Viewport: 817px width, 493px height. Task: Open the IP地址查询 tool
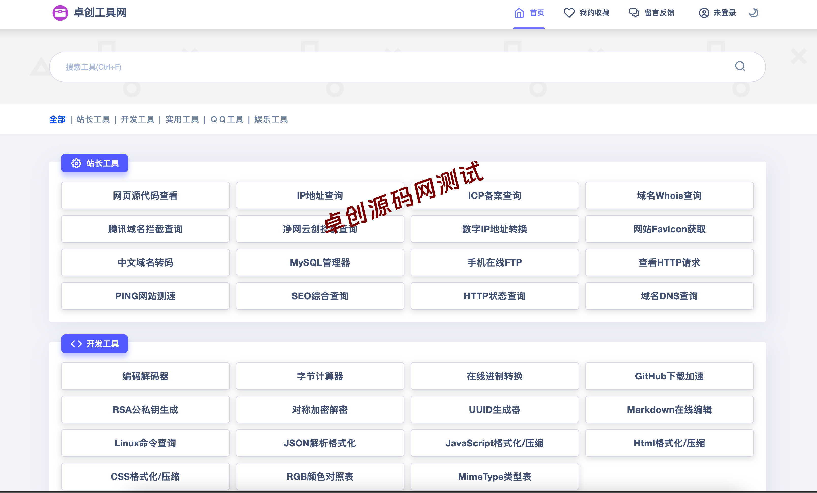coord(320,195)
